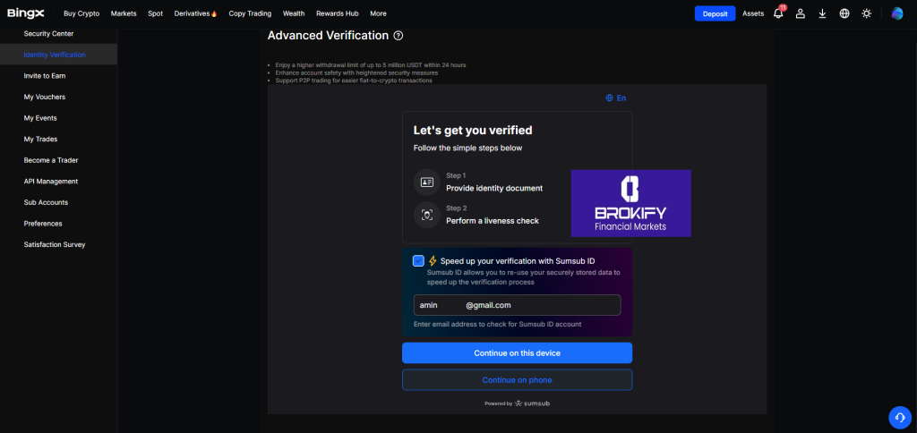Expand the More menu in navigation

pos(378,13)
